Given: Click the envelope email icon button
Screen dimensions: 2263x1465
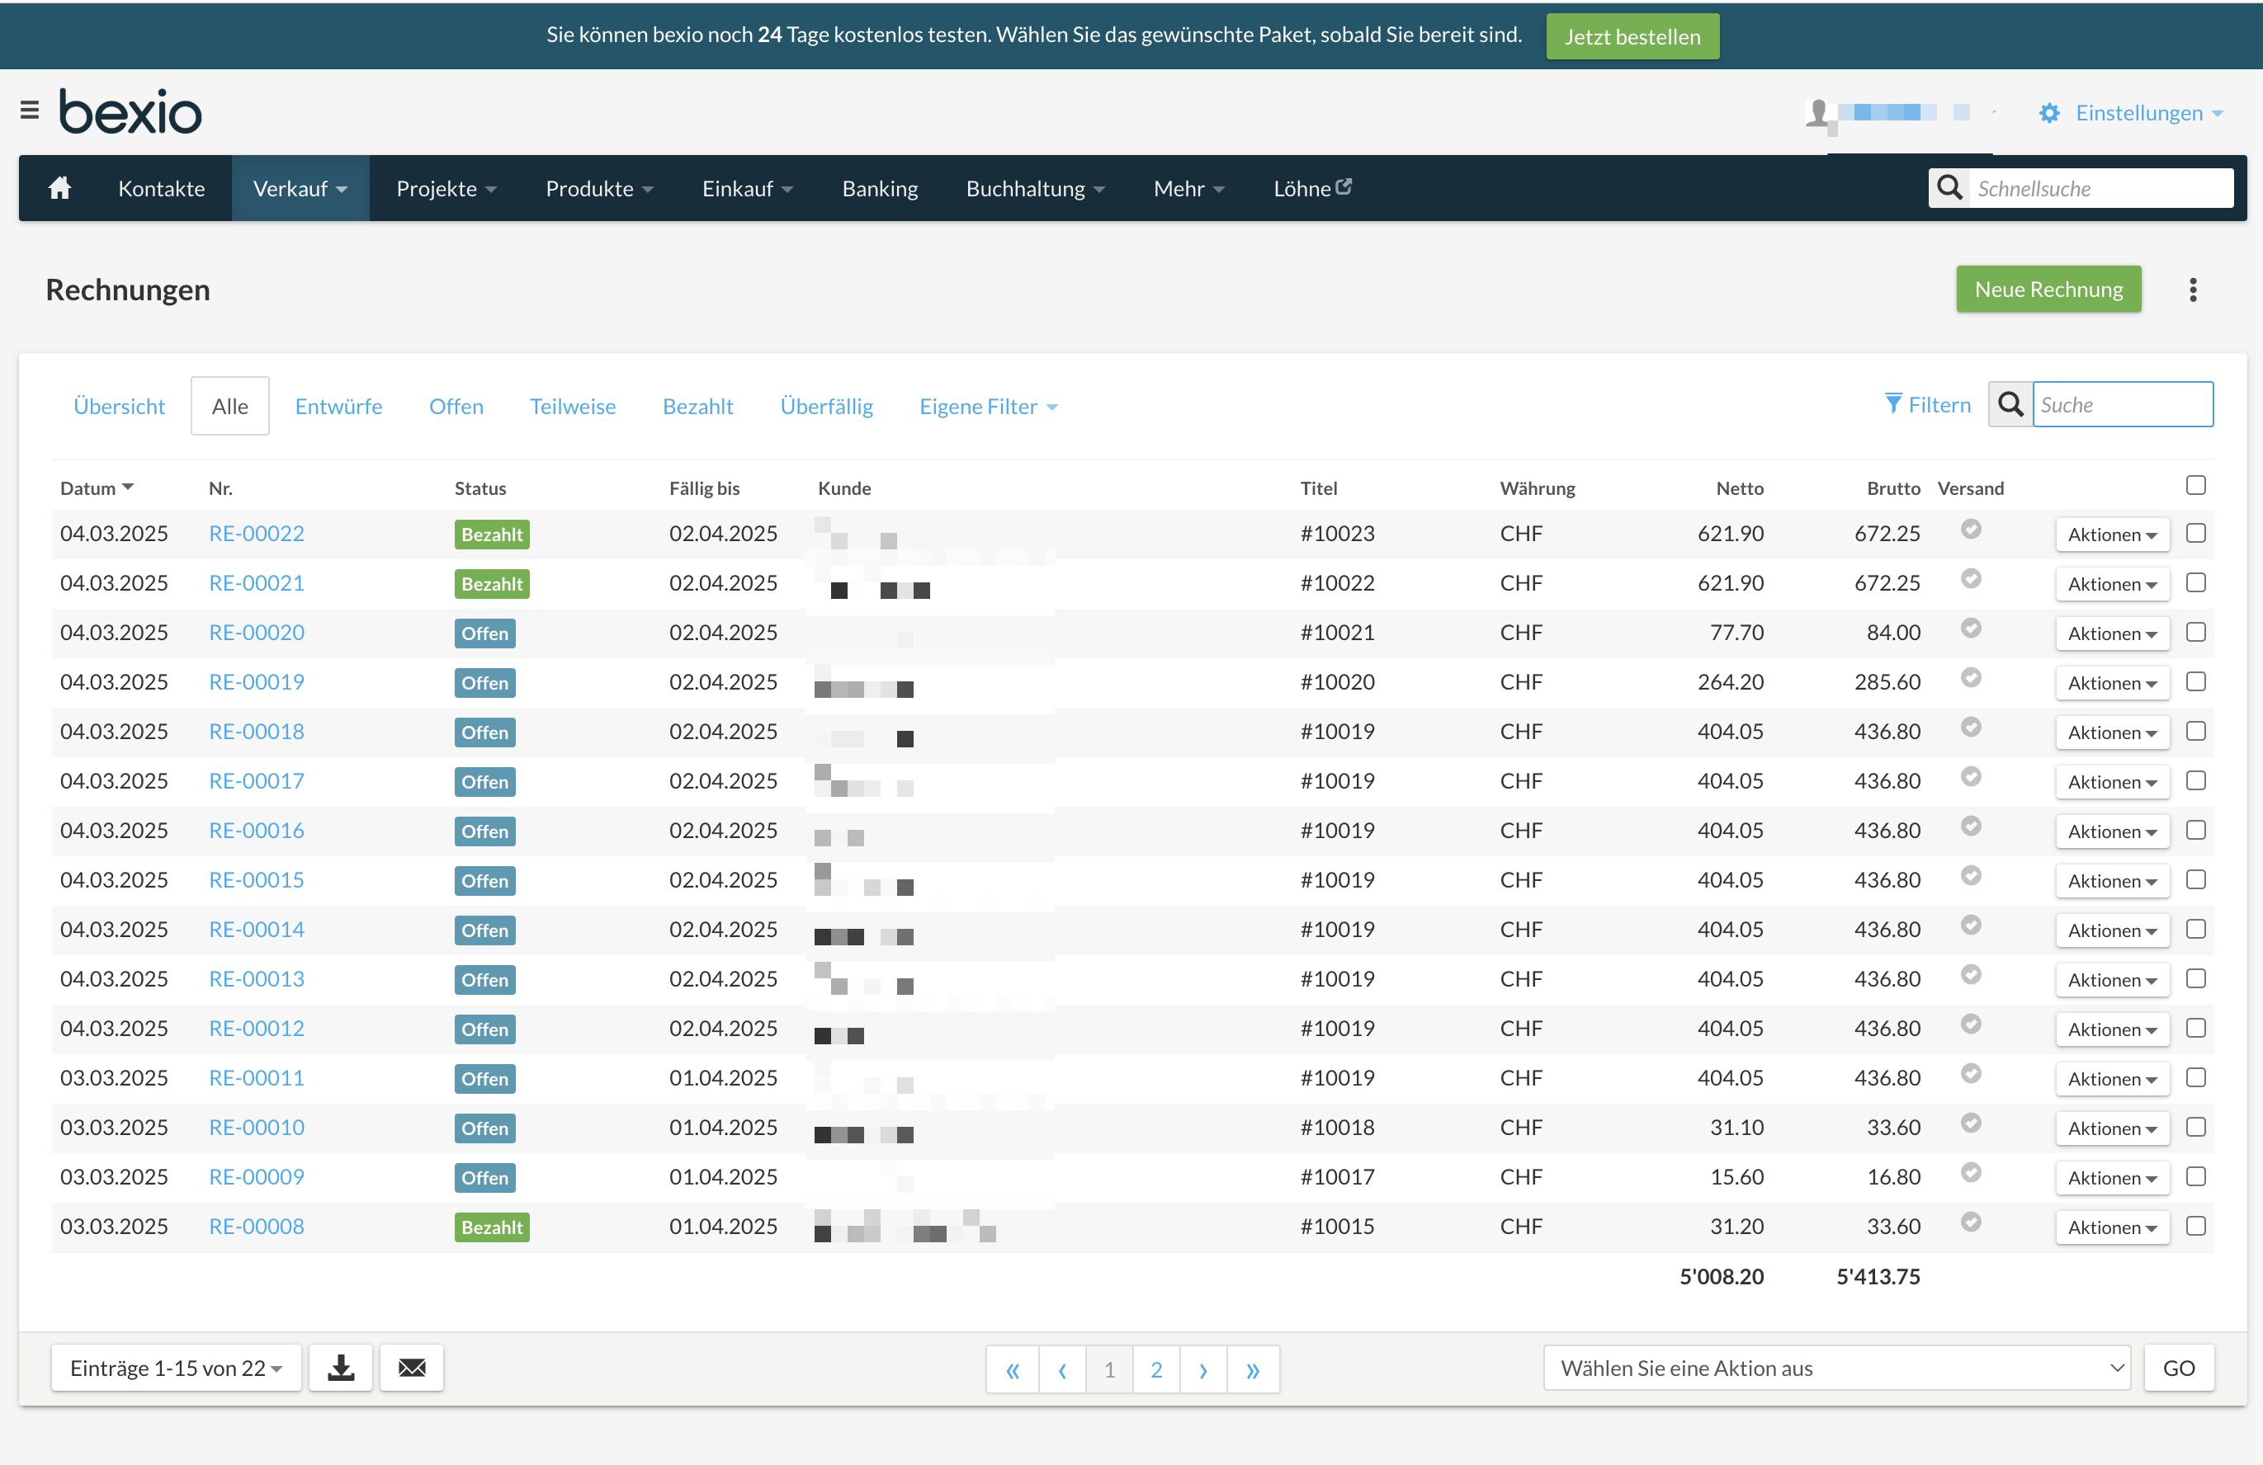Looking at the screenshot, I should (x=412, y=1368).
